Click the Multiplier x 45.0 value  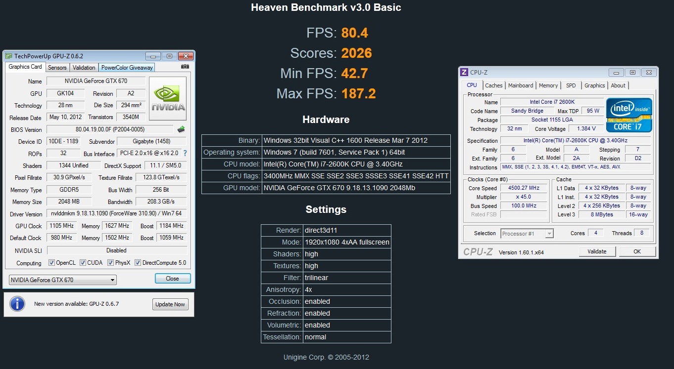pyautogui.click(x=523, y=197)
